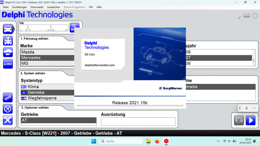Choose Wegfahrsperre system type
This screenshot has width=260, height=146.
coord(47,98)
